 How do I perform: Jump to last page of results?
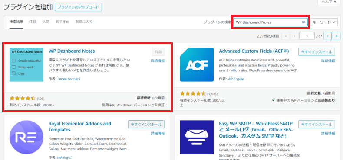click(336, 36)
